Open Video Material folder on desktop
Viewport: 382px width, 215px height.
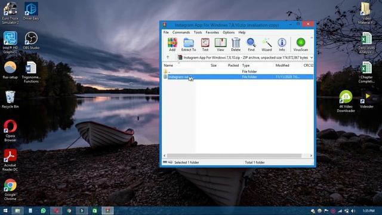pyautogui.click(x=366, y=13)
